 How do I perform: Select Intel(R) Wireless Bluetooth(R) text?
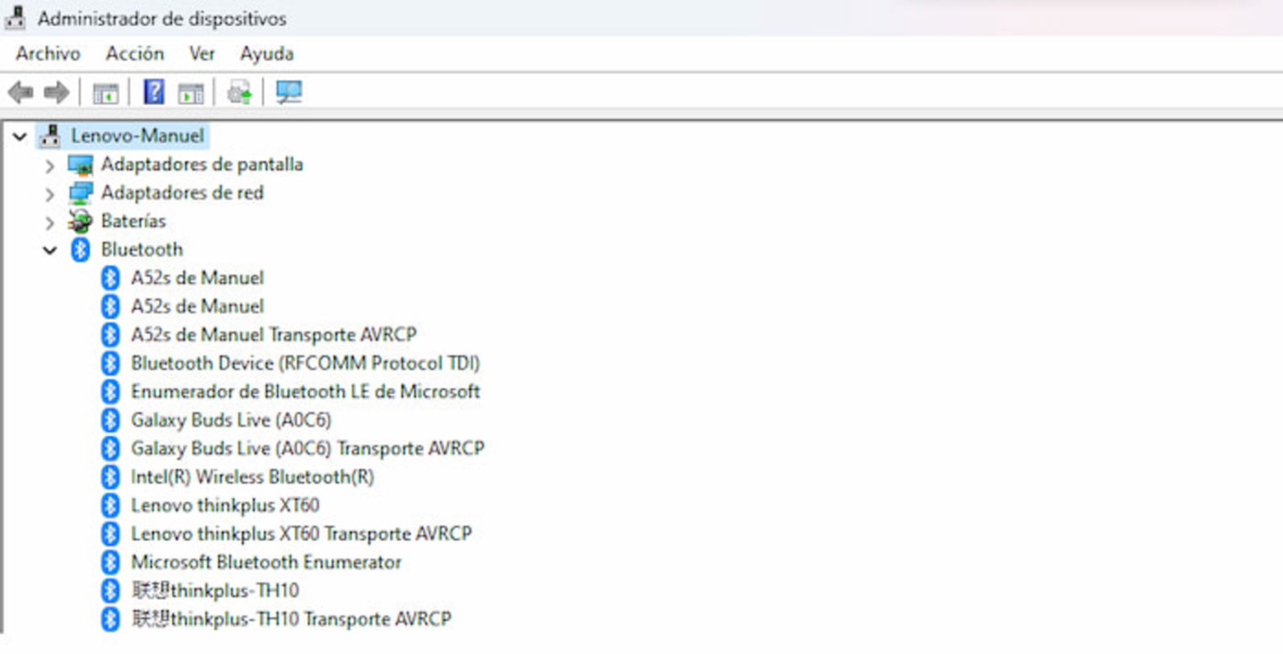(x=253, y=477)
